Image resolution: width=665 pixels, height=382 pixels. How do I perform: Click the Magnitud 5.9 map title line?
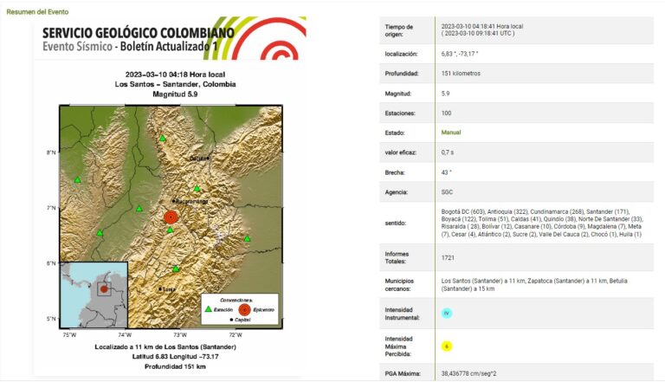point(175,94)
